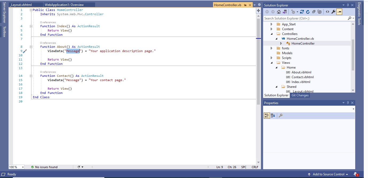The image size is (368, 178).
Task: Switch to the Git Changes tab
Action: (300, 95)
